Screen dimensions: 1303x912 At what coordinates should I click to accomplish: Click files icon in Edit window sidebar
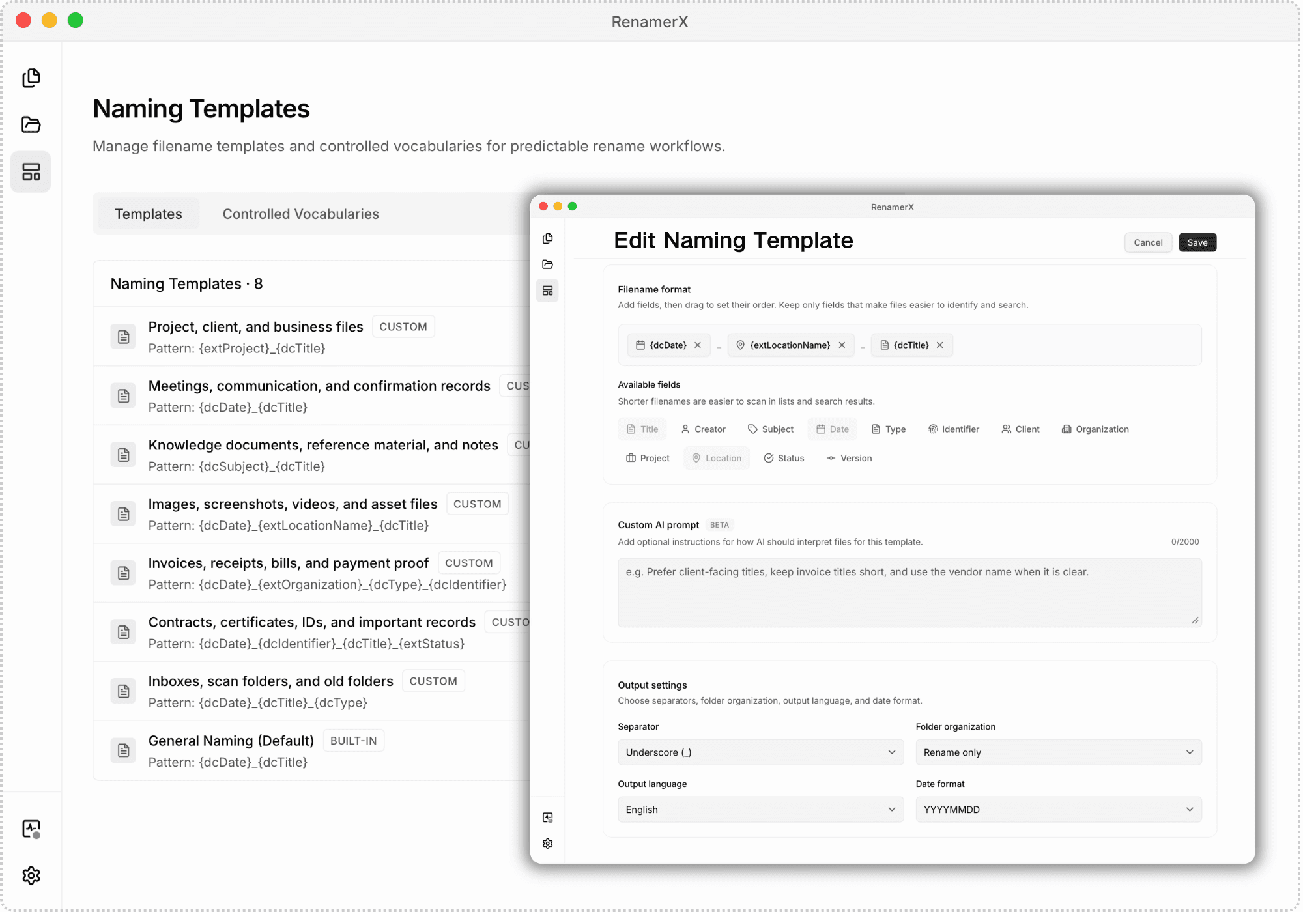(x=547, y=238)
